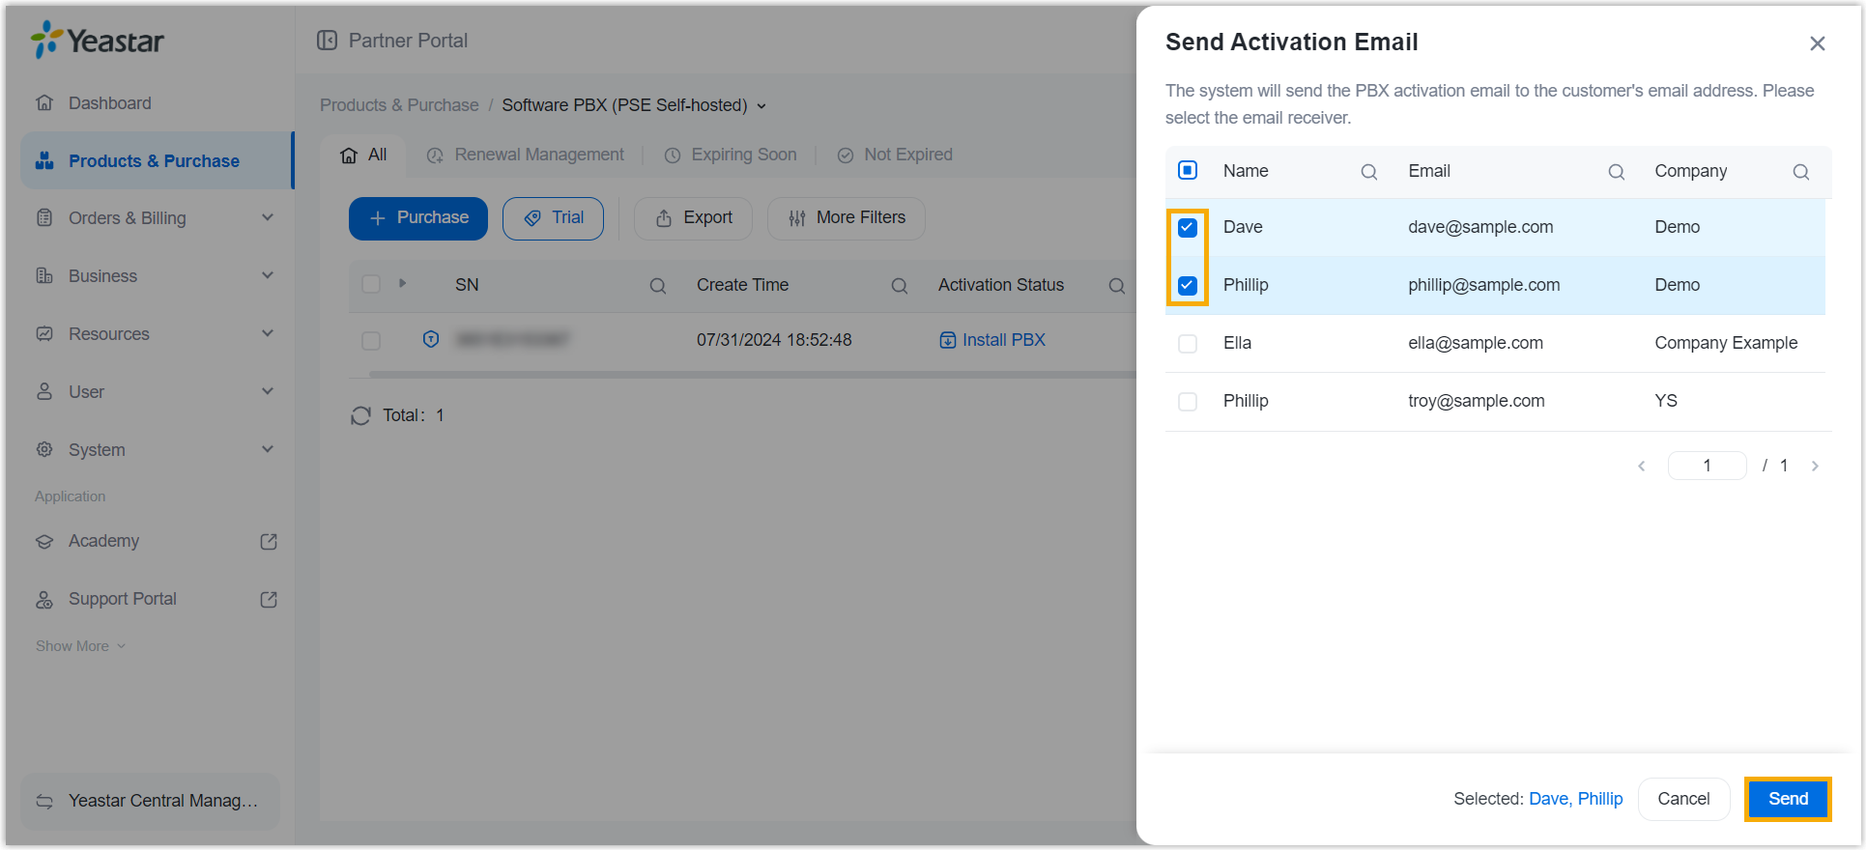Expand Show More in the sidebar
The height and width of the screenshot is (851, 1867).
coord(80,646)
